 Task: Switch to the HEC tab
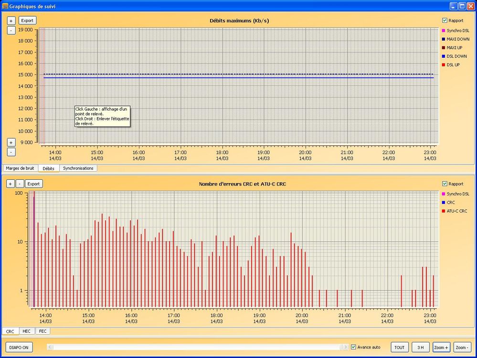pyautogui.click(x=27, y=331)
